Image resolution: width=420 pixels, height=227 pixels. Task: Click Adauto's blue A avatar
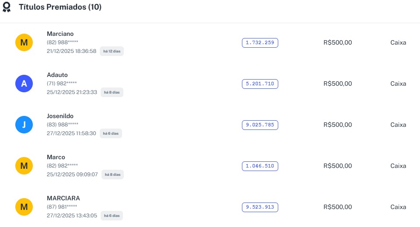point(24,84)
